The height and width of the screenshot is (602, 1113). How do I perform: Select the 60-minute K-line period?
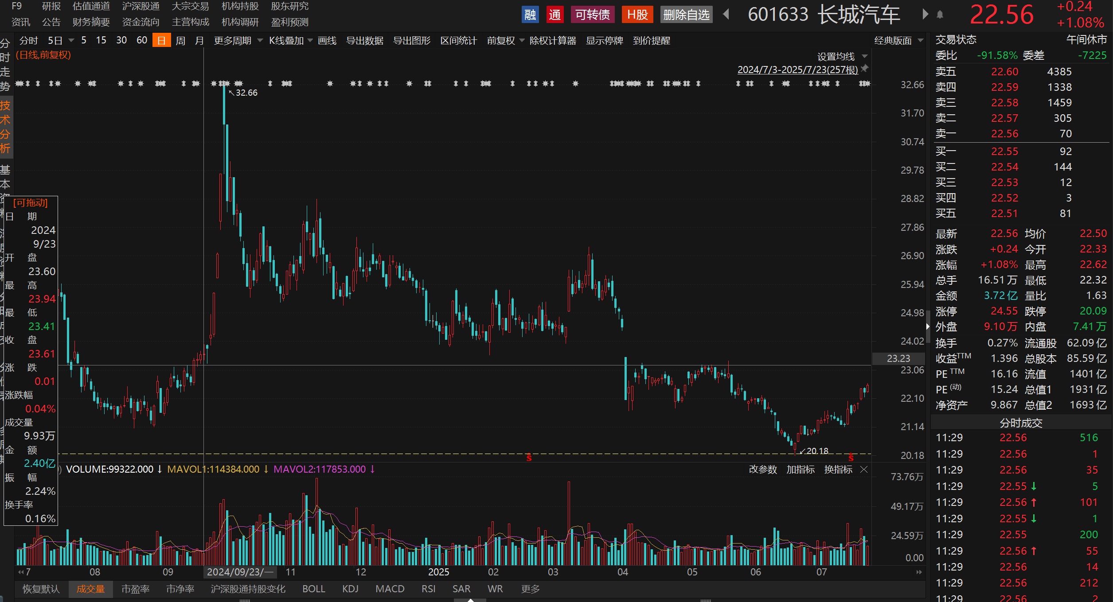[142, 40]
